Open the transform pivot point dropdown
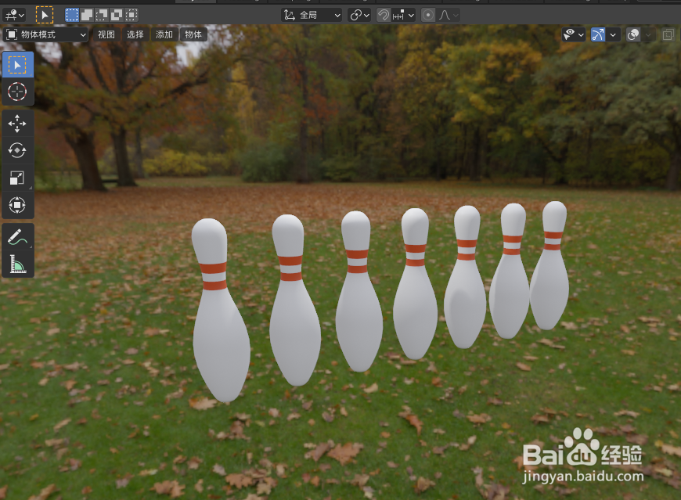The height and width of the screenshot is (500, 681). coord(359,14)
